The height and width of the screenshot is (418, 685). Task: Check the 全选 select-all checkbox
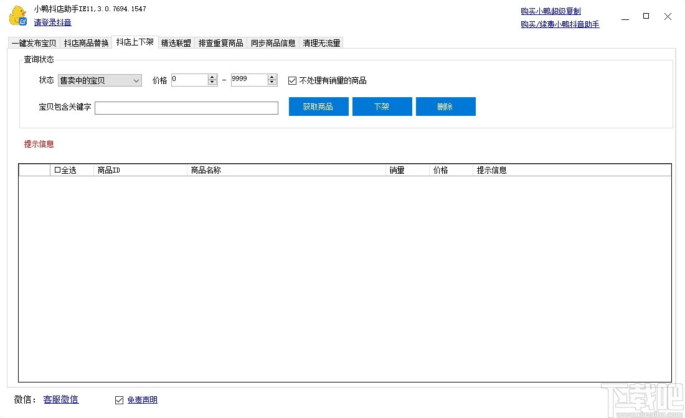[x=57, y=170]
